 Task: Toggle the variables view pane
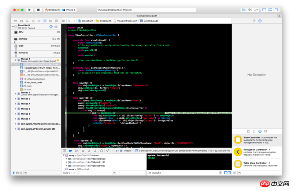226,173
